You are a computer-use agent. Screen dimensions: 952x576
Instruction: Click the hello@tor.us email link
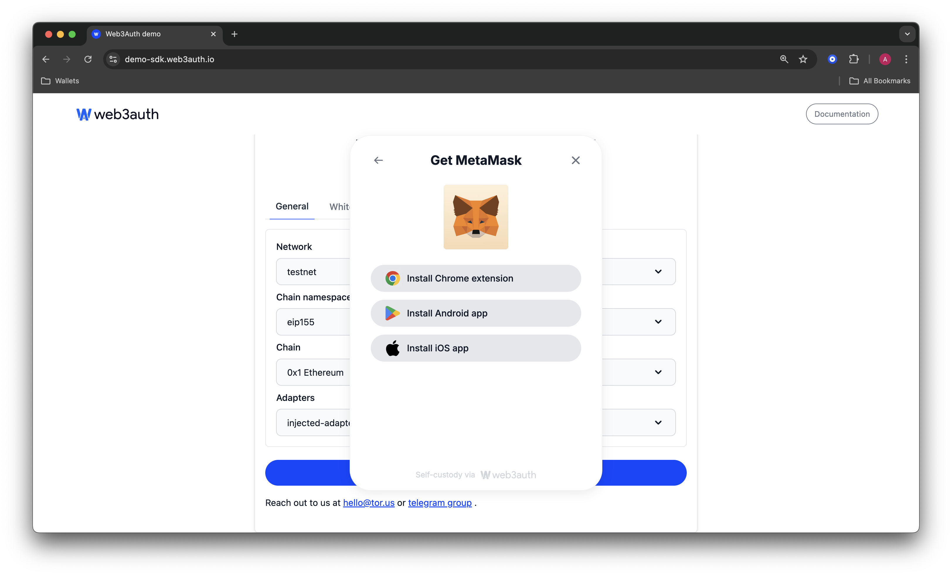[368, 503]
